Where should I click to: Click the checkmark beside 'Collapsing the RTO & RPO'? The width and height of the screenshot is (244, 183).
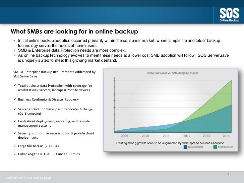point(15,154)
